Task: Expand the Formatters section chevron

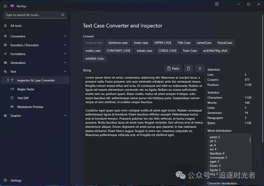Action: [x=65, y=54]
